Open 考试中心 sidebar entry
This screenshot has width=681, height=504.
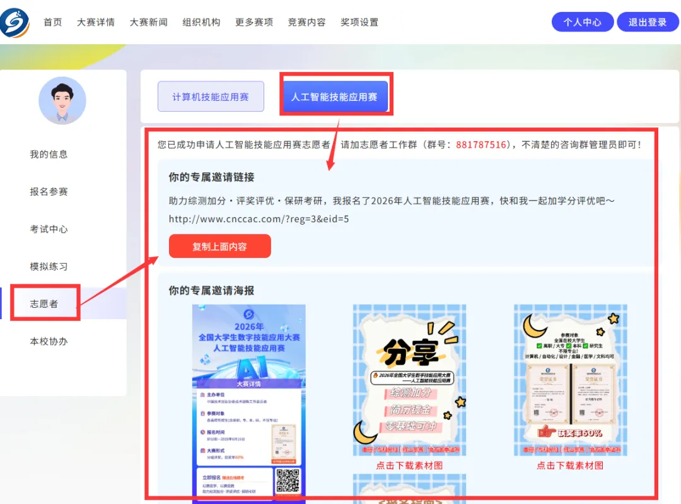tap(49, 229)
